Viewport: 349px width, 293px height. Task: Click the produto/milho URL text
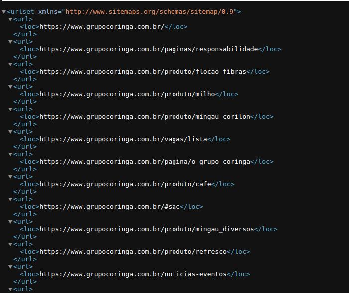pyautogui.click(x=127, y=94)
